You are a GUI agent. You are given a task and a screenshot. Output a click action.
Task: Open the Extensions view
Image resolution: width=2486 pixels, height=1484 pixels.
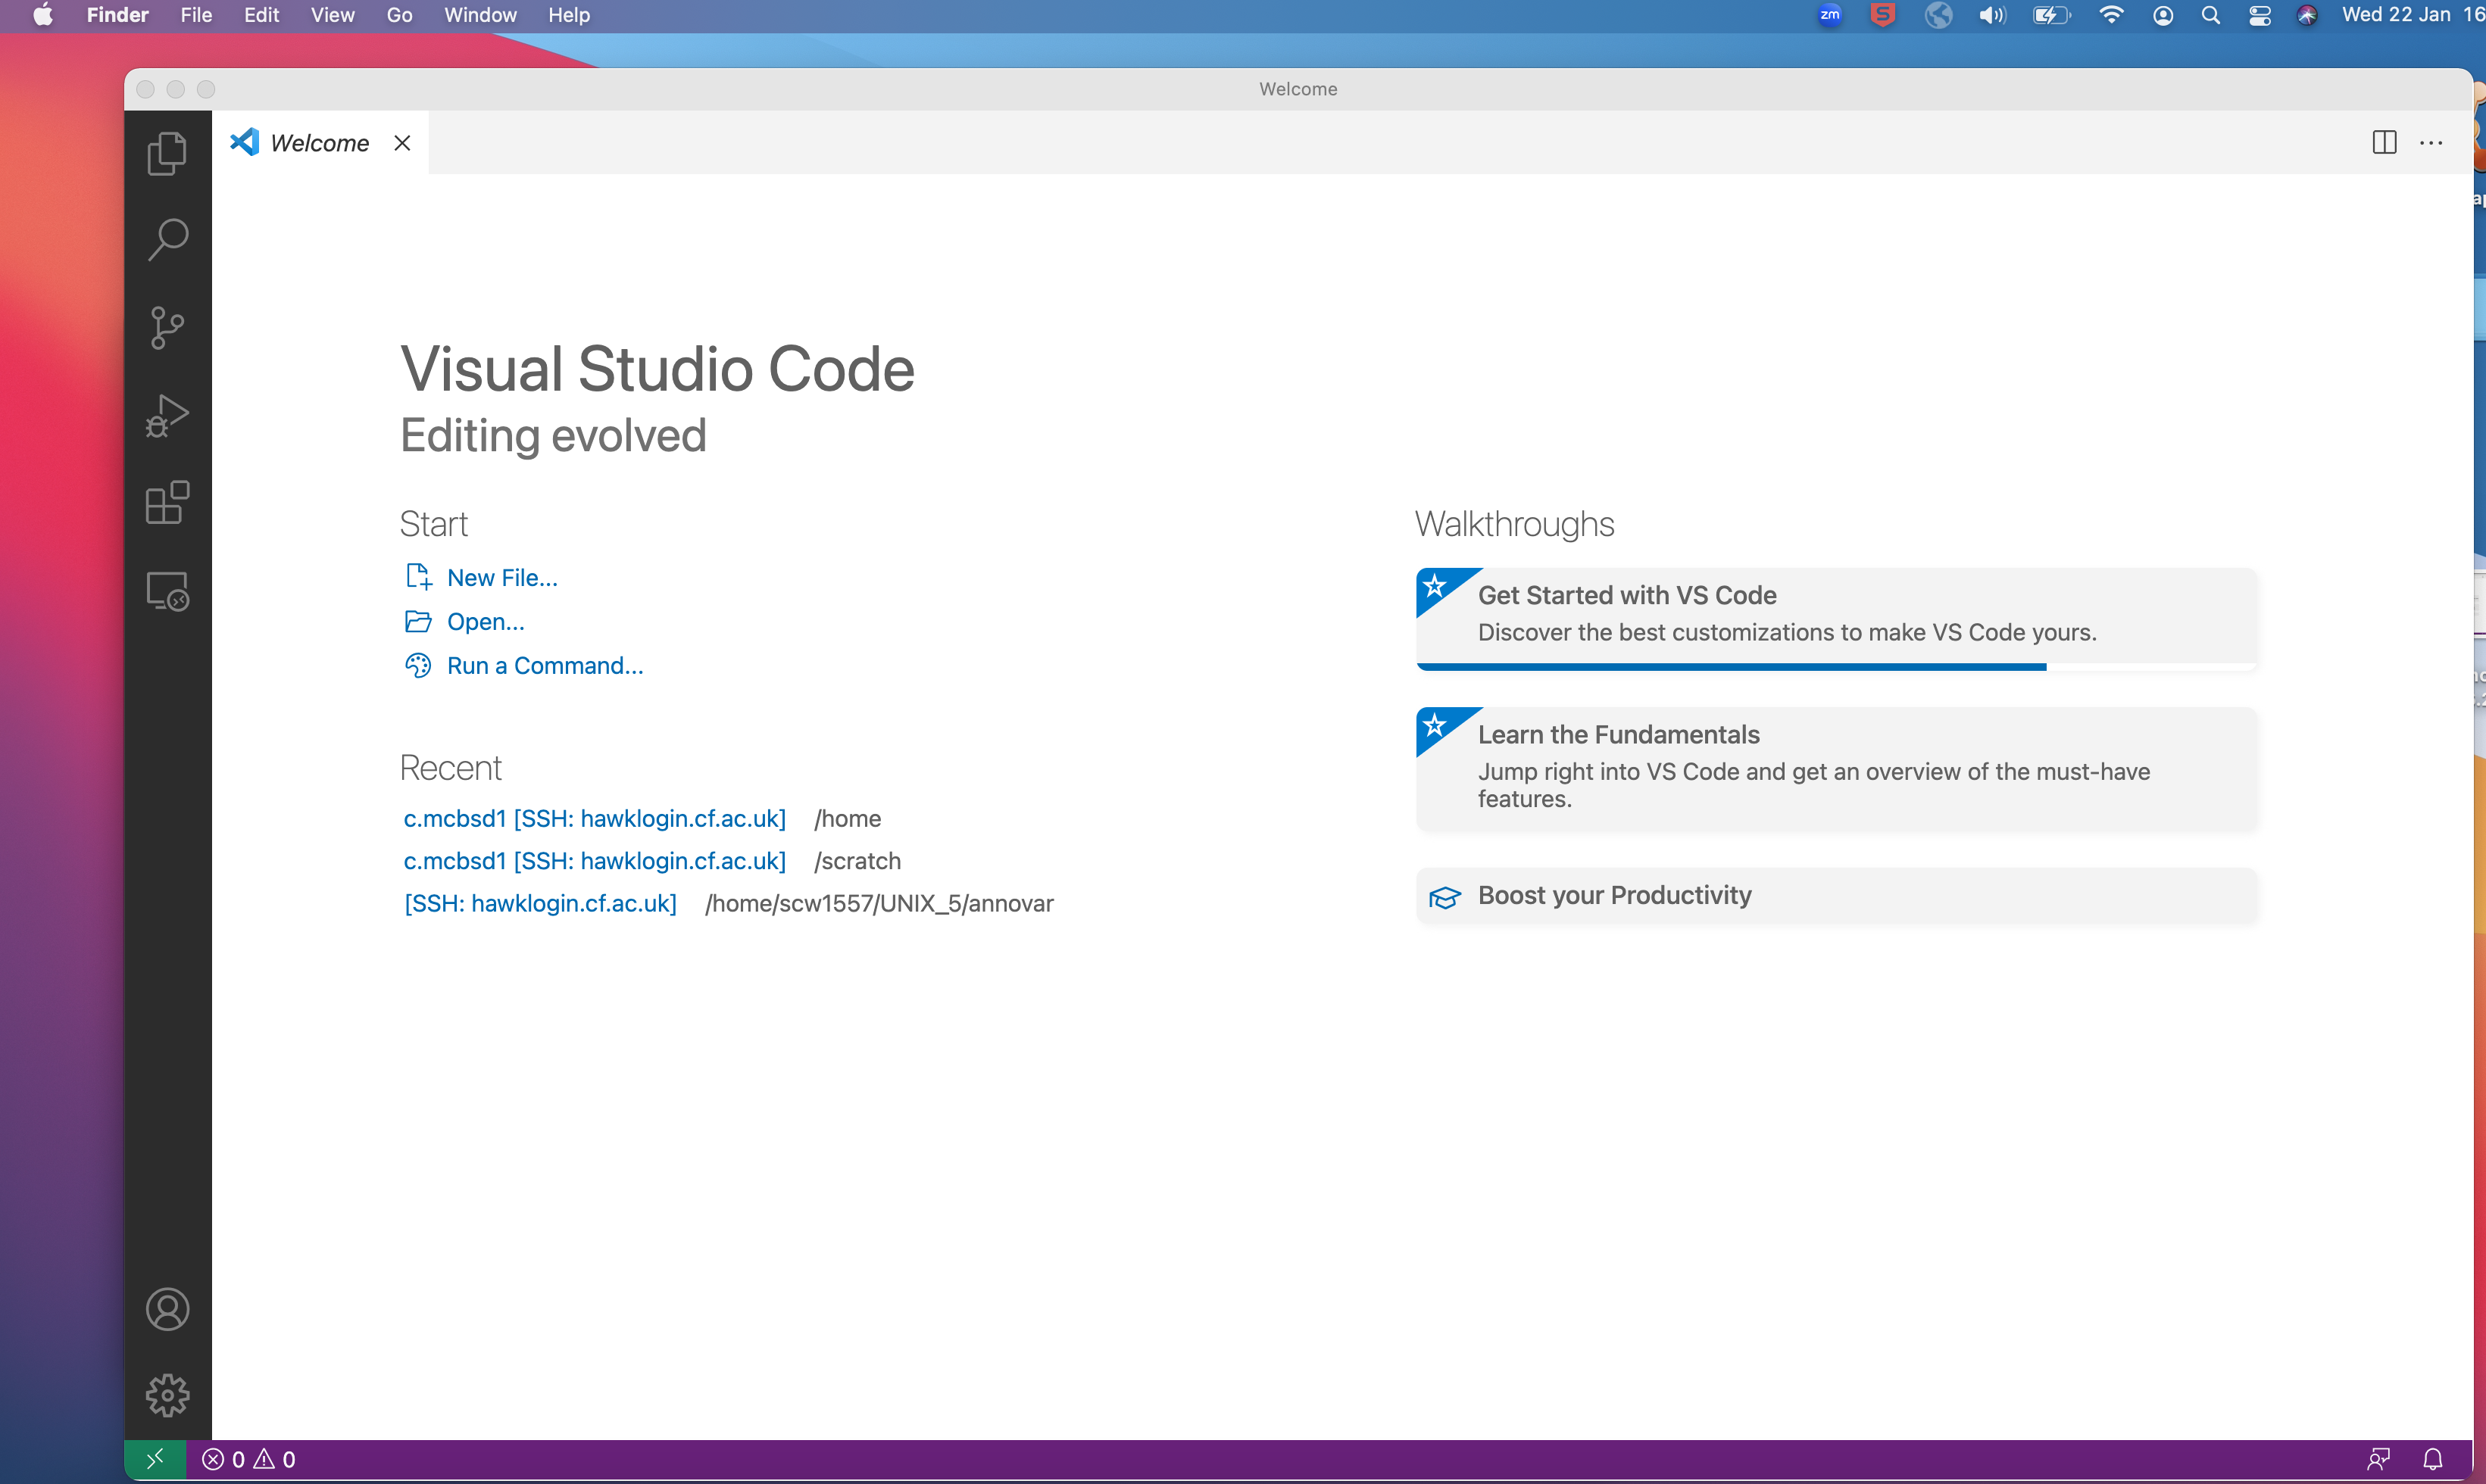pyautogui.click(x=167, y=503)
